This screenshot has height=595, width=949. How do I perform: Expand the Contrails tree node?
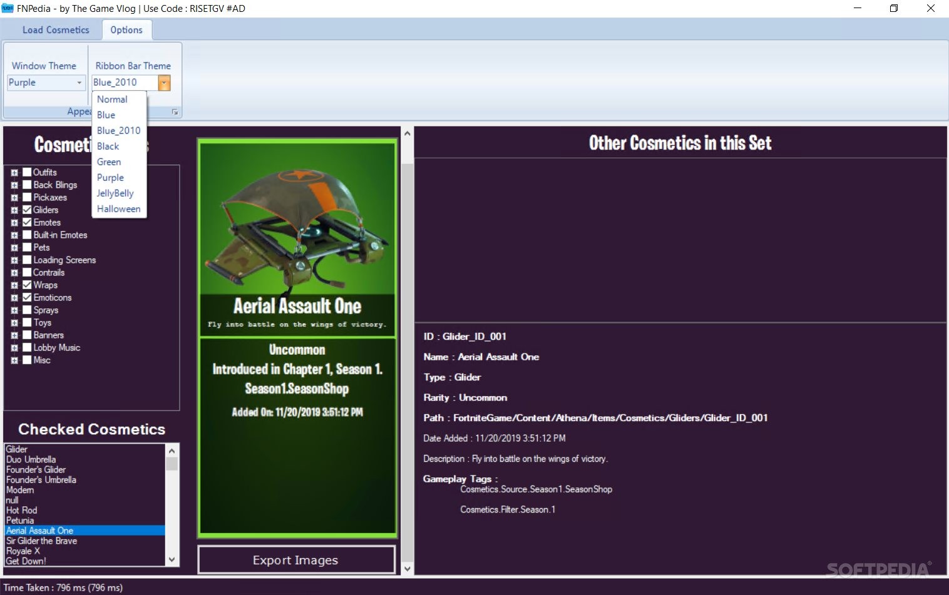pyautogui.click(x=14, y=273)
